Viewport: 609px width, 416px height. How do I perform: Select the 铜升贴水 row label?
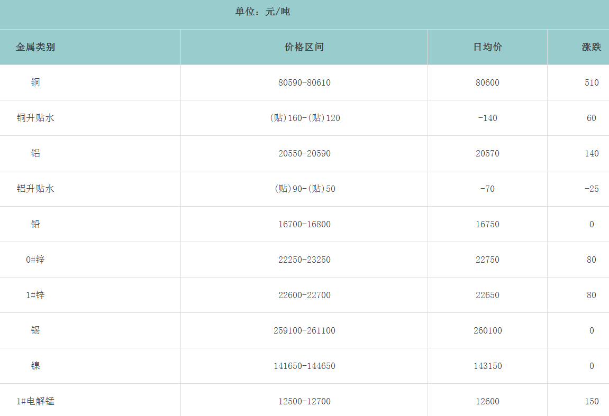[35, 118]
